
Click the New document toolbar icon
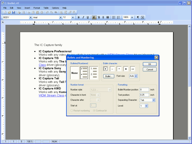pyautogui.click(x=5, y=12)
